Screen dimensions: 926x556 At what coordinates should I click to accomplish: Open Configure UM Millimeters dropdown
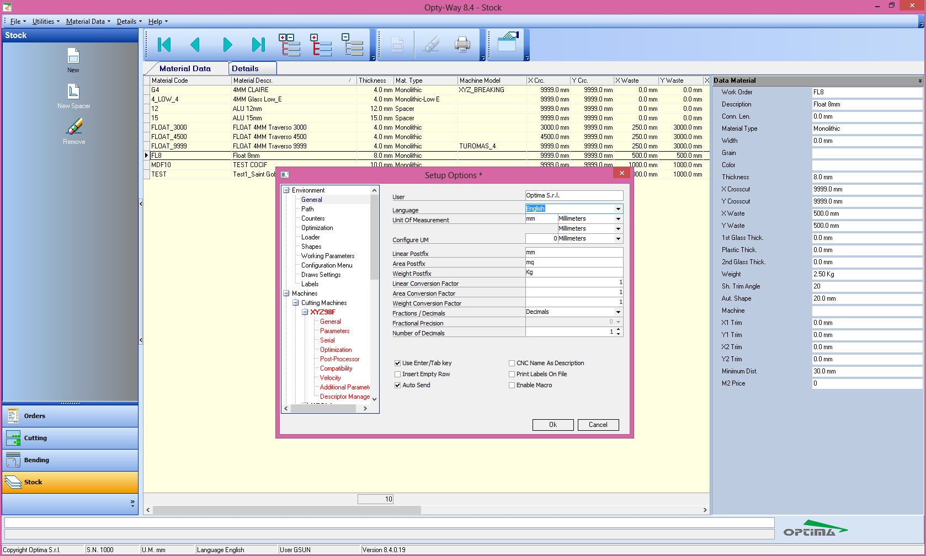point(618,239)
